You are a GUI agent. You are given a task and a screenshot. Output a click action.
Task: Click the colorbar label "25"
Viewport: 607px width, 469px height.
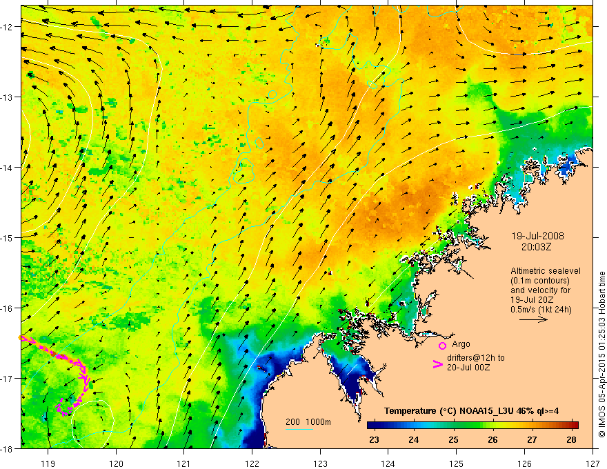point(453,439)
